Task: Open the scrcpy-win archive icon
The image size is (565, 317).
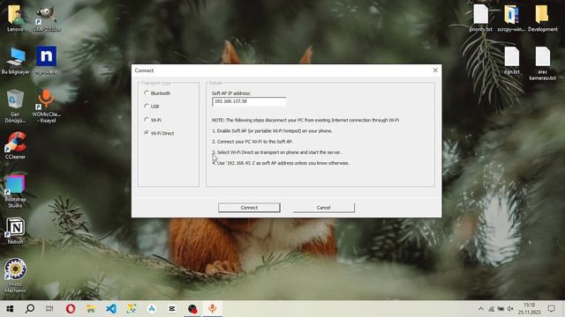Action: (511, 18)
